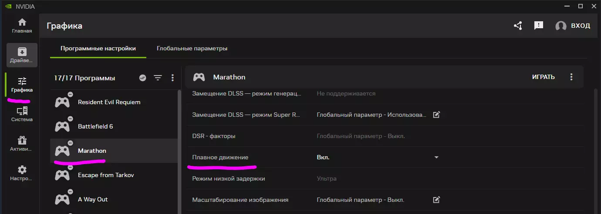Viewport: 601px width, 214px height.
Task: Click the select-all checkmark icon in programs list
Action: point(142,78)
